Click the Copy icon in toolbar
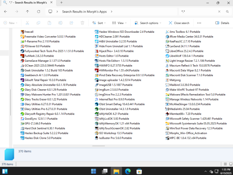Screen dimensions: 233x175 click(x=38, y=23)
